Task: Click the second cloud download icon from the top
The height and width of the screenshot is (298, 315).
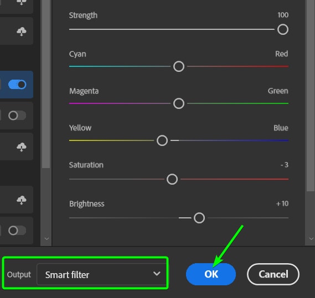Action: pos(21,32)
